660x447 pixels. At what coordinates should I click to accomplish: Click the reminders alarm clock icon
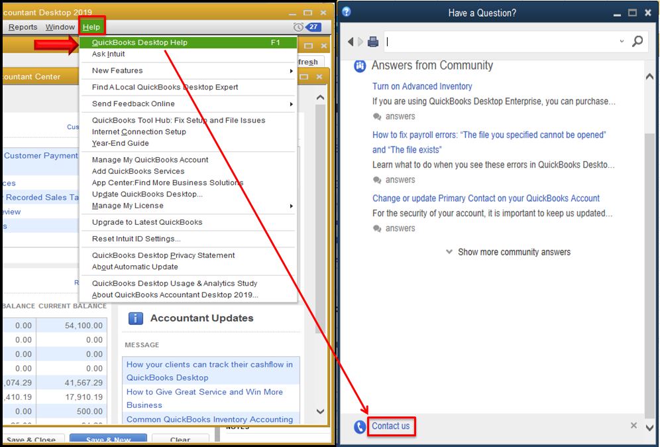click(298, 27)
